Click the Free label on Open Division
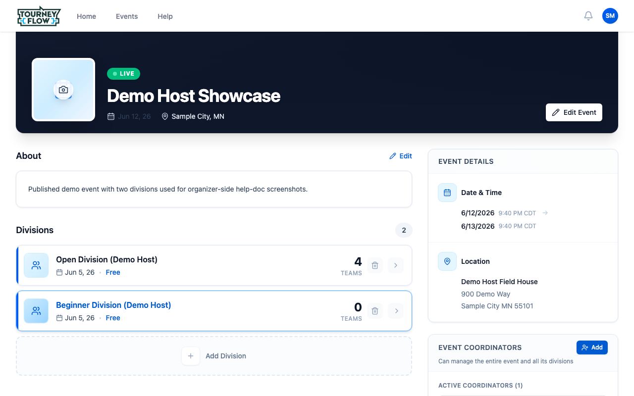Screen dimensions: 634x396 click(113, 272)
